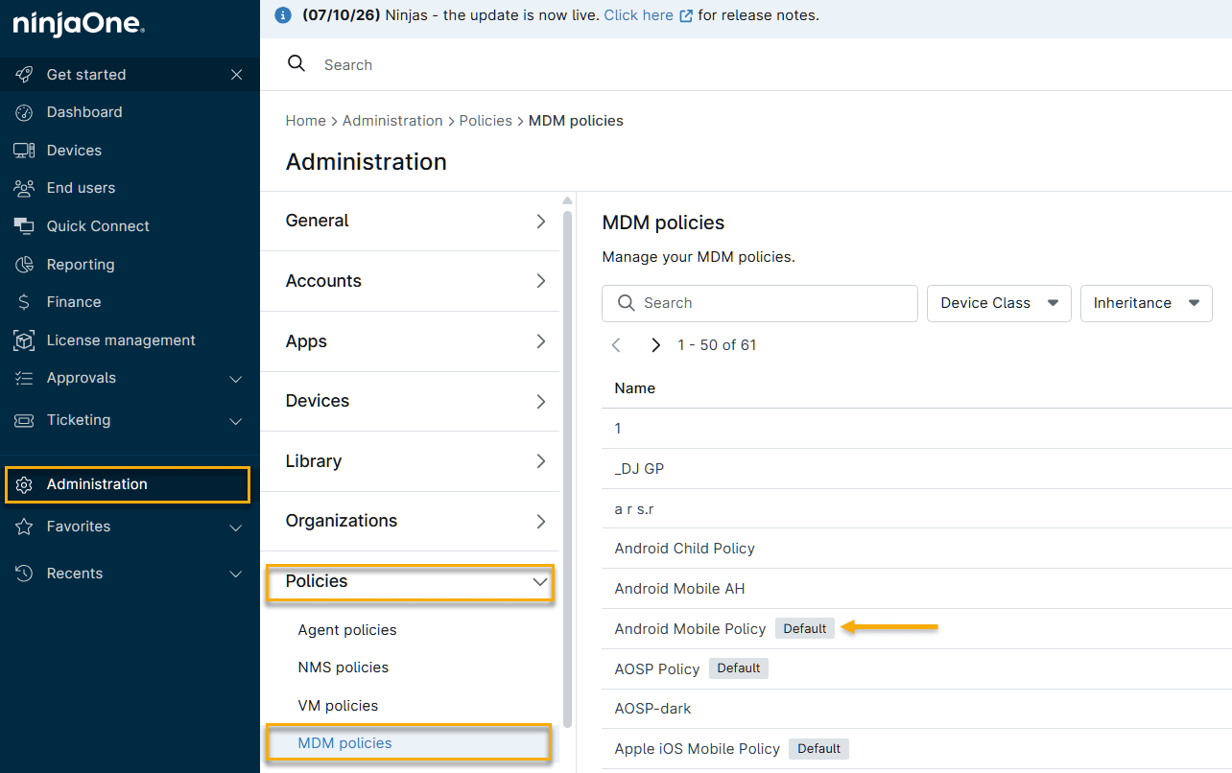The width and height of the screenshot is (1232, 773).
Task: Click the Favorites star icon
Action: tap(24, 527)
